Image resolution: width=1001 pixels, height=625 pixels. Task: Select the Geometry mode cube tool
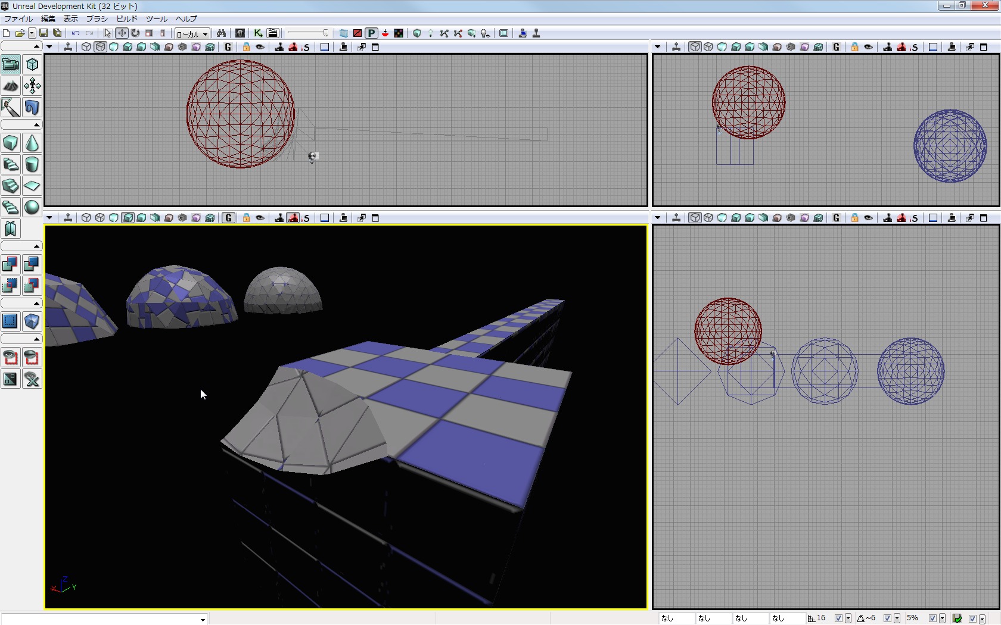[32, 64]
